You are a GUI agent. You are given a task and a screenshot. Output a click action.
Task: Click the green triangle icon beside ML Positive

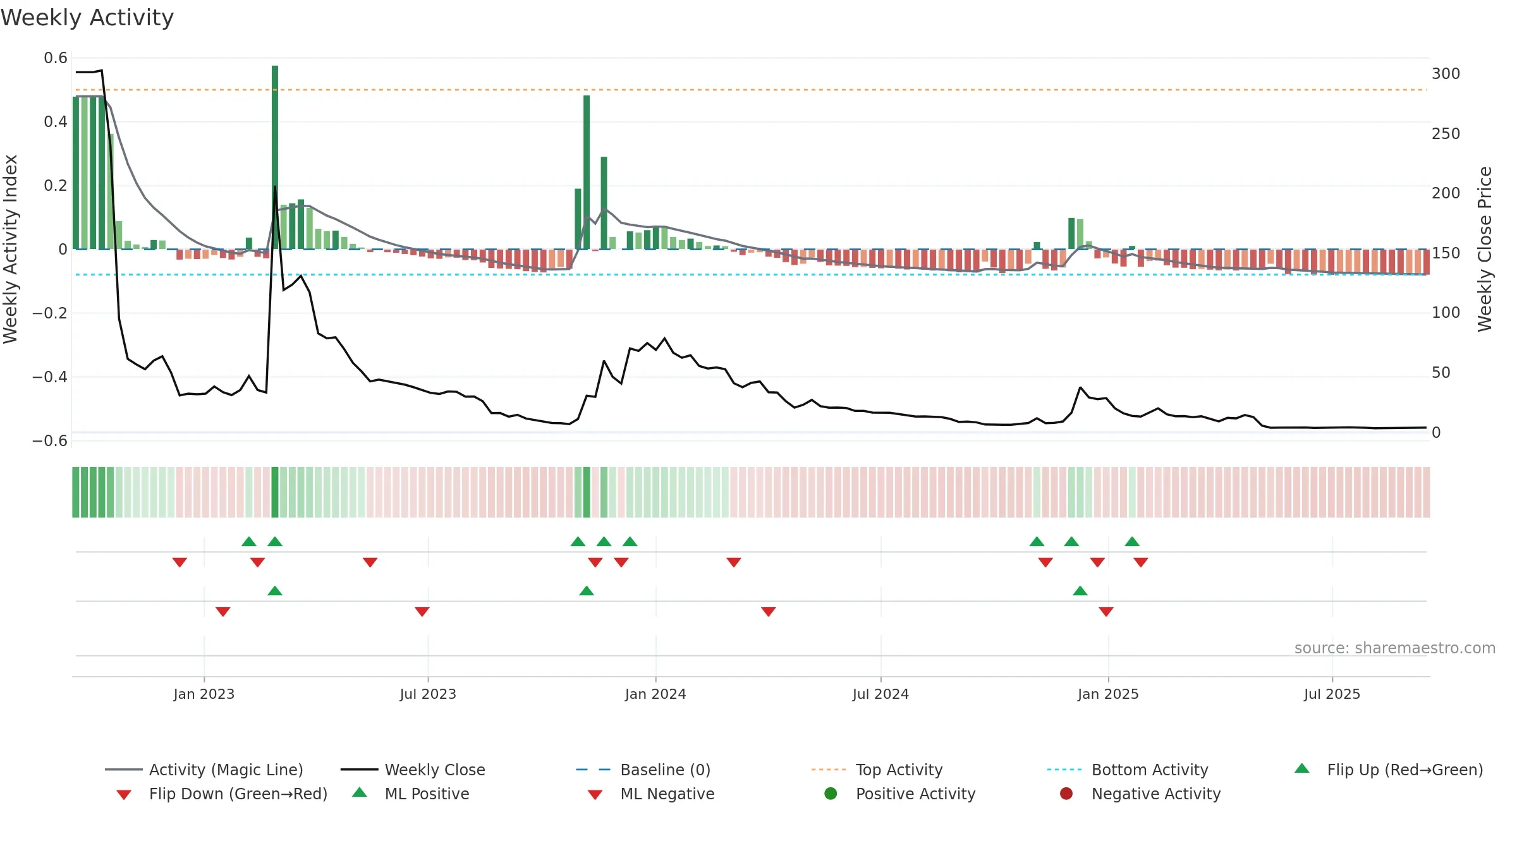click(x=360, y=792)
